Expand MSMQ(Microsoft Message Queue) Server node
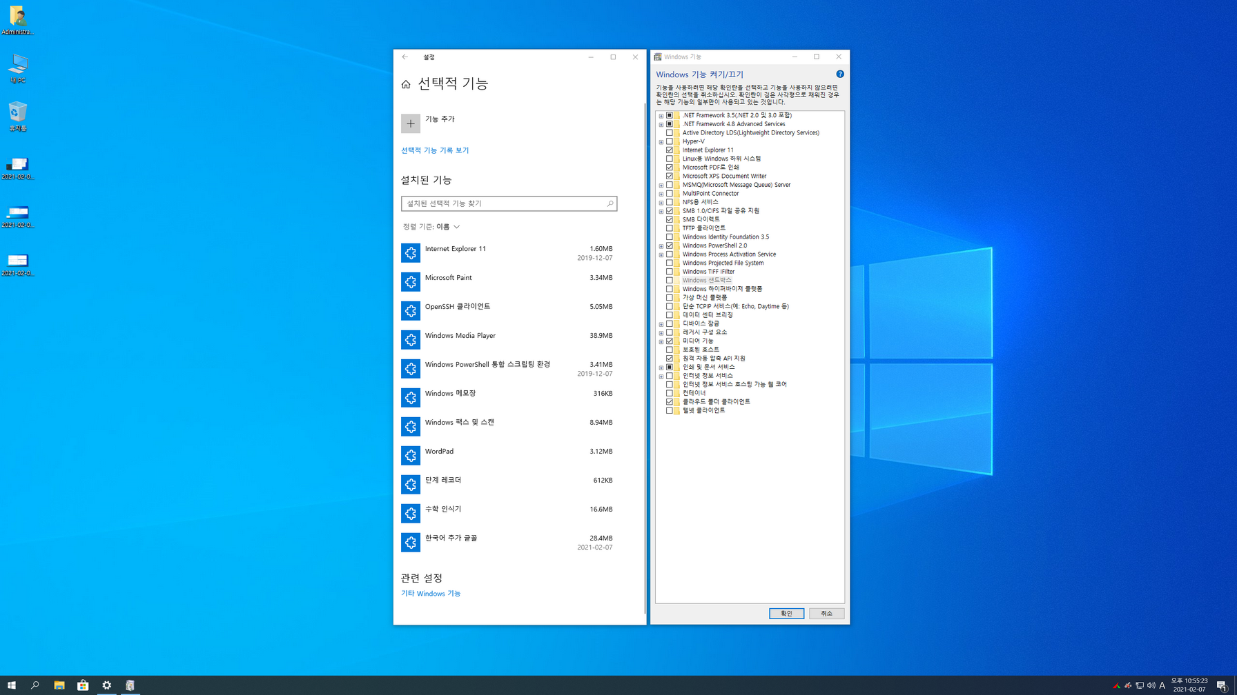The image size is (1237, 695). (661, 185)
